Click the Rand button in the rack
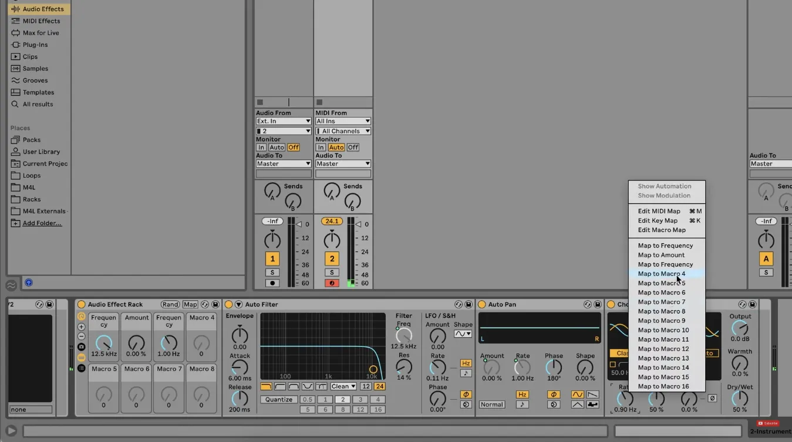 tap(170, 304)
